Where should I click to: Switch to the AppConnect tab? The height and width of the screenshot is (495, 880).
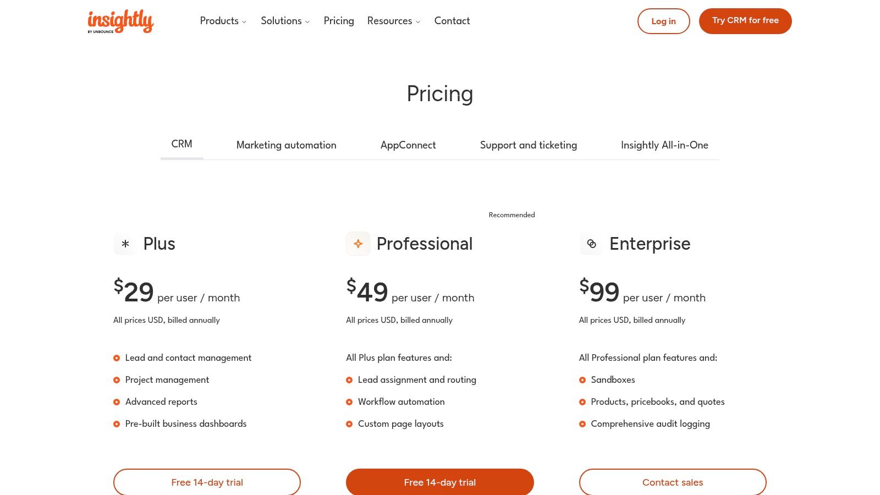click(x=408, y=145)
